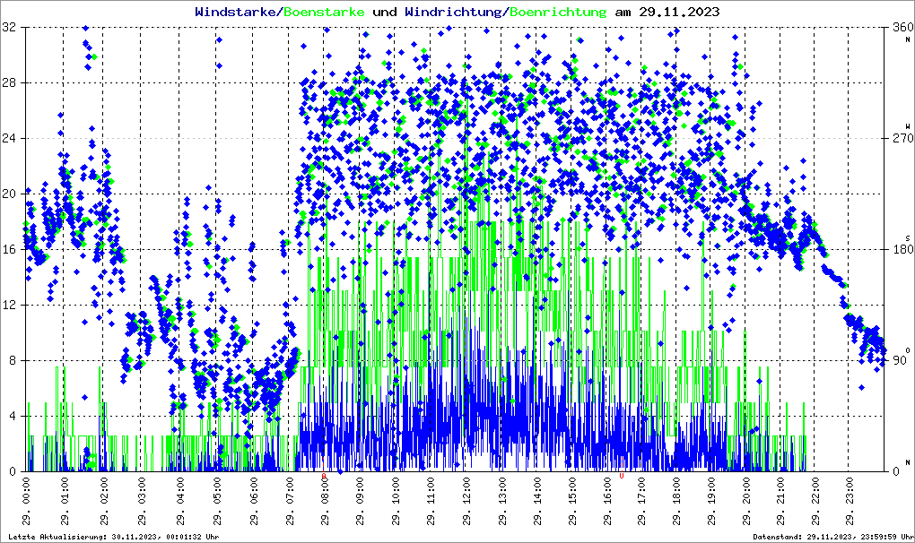Click the "Letzte Aktualisierung" footer text
Image resolution: width=915 pixels, height=543 pixels.
coord(111,537)
